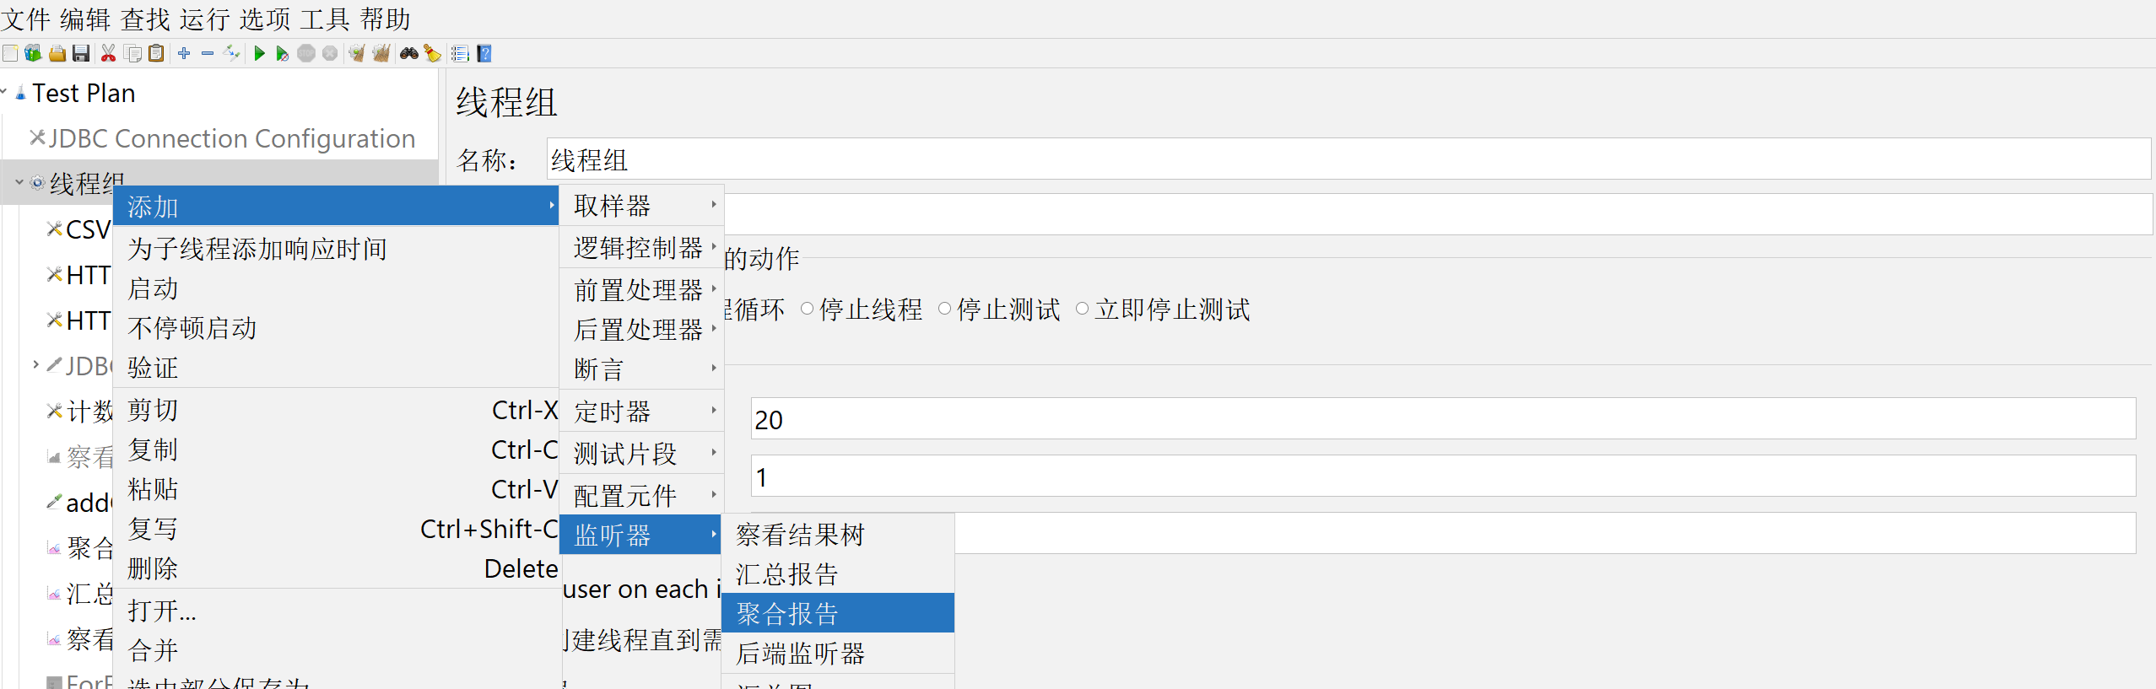Click the green Start run button
Viewport: 2156px width, 689px height.
[259, 54]
